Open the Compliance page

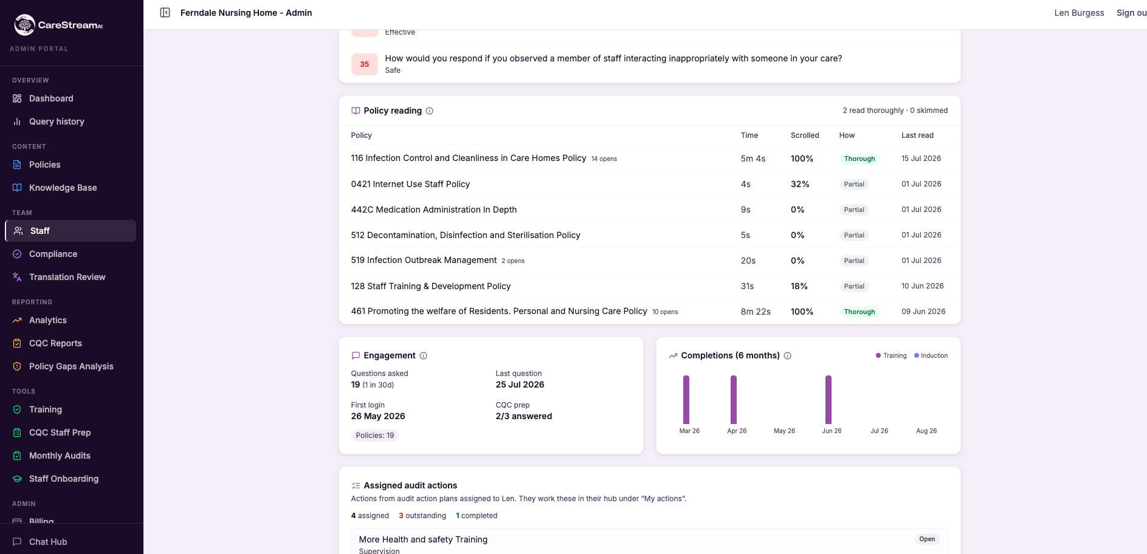coord(71,254)
